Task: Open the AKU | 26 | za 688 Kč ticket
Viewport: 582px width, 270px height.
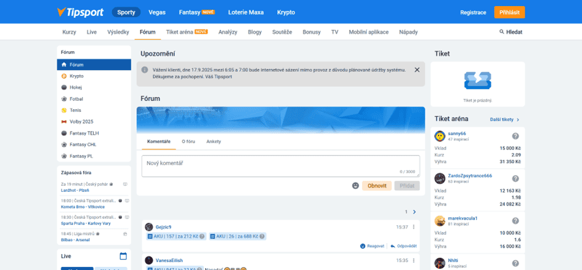Action: [237, 236]
